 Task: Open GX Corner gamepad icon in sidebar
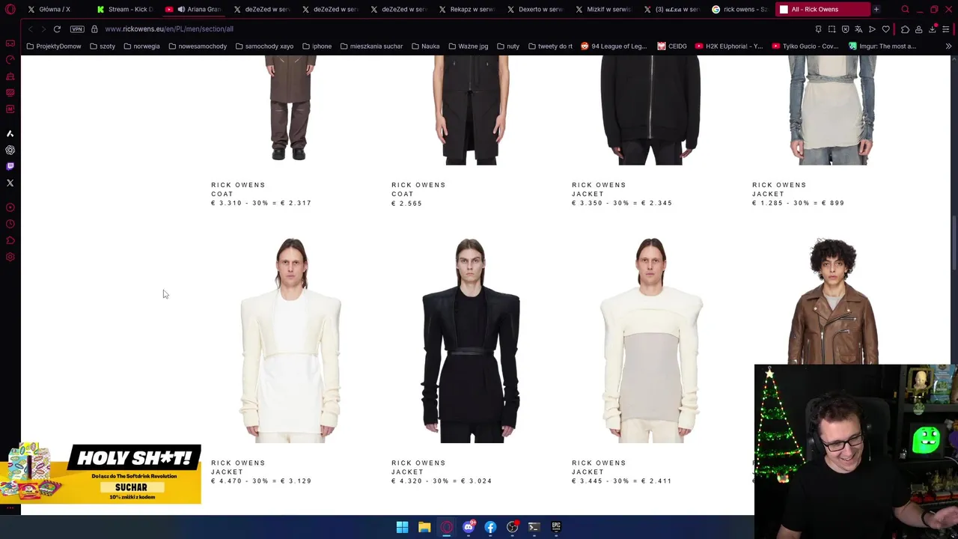pos(10,43)
